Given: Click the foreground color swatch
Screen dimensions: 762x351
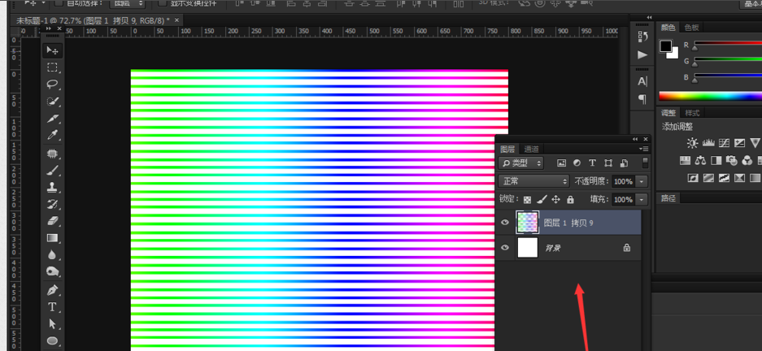Looking at the screenshot, I should [x=665, y=46].
